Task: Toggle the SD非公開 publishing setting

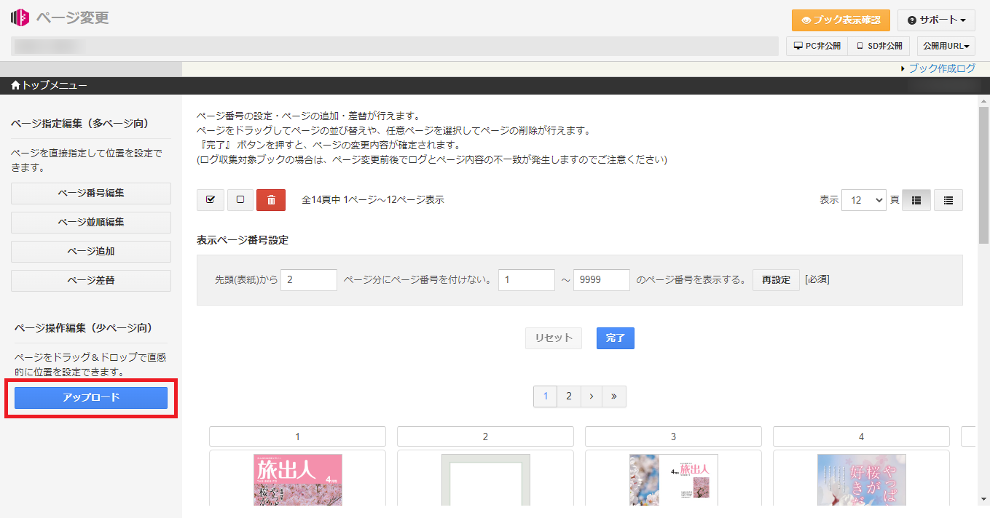Action: click(879, 45)
